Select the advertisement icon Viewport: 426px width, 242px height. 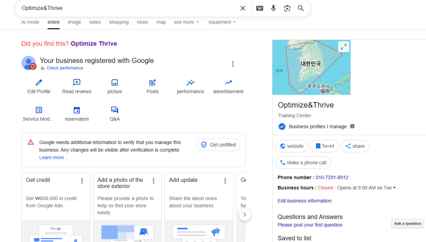(x=228, y=82)
